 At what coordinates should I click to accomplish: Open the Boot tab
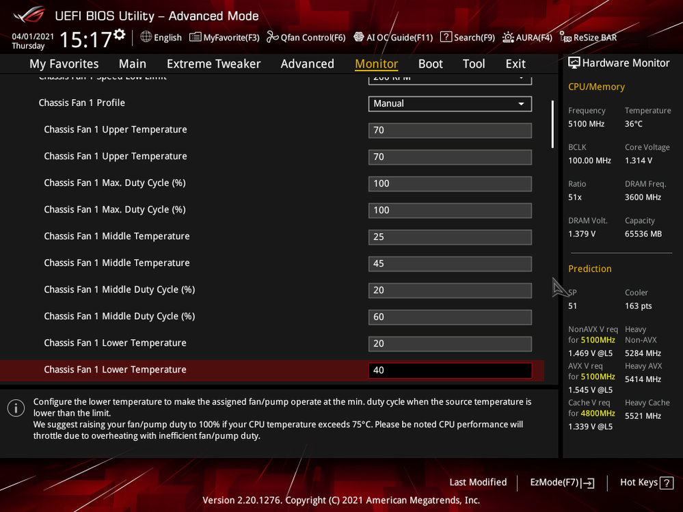tap(430, 64)
